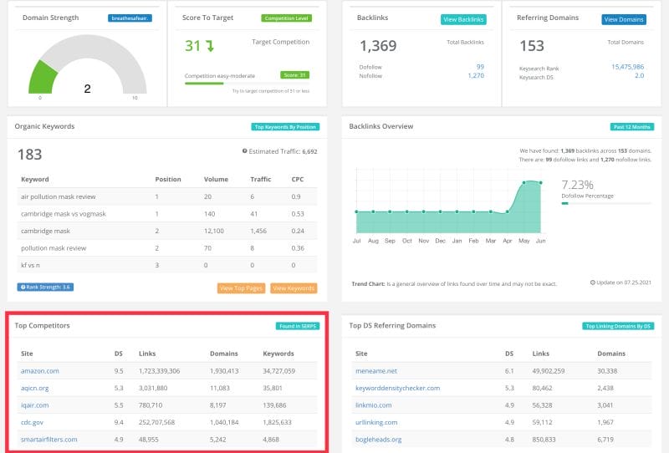Click the Keyword column header
Screen dimensions: 669x453
[x=35, y=179]
